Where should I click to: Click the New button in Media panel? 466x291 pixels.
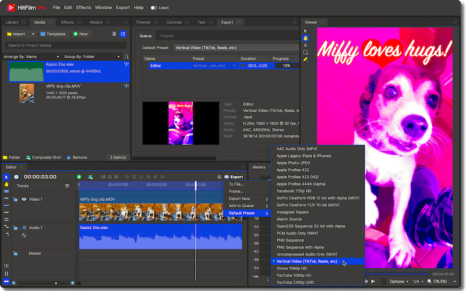(x=80, y=34)
